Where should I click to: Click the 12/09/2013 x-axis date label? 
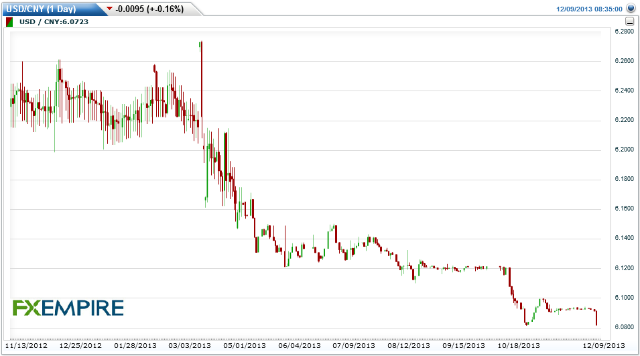tap(604, 345)
